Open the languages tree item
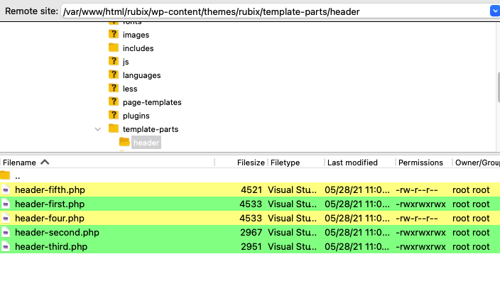This screenshot has width=500, height=303. coord(141,75)
